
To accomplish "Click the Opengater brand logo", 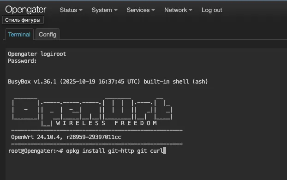I will [x=26, y=10].
